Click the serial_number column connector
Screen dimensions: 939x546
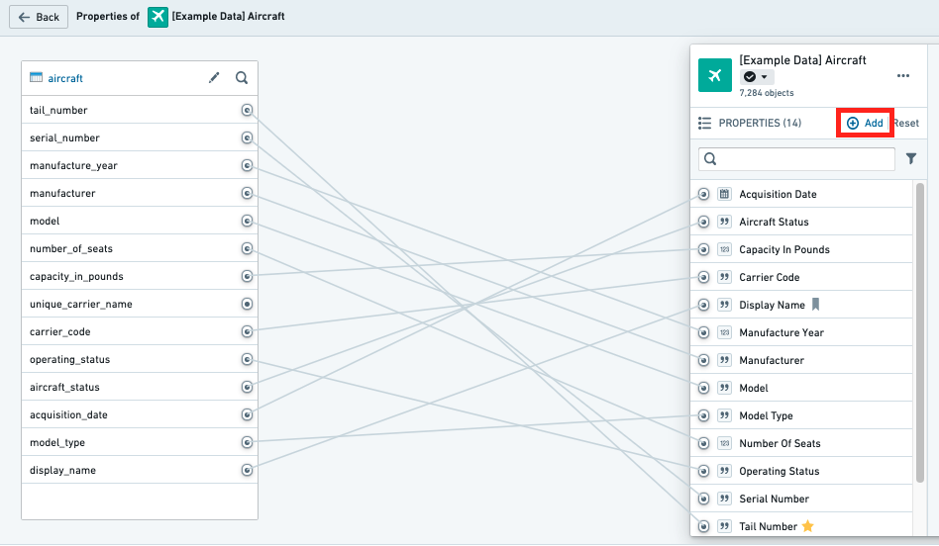pos(247,137)
